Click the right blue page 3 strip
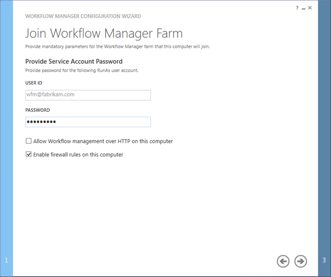This screenshot has width=331, height=277. [x=324, y=142]
